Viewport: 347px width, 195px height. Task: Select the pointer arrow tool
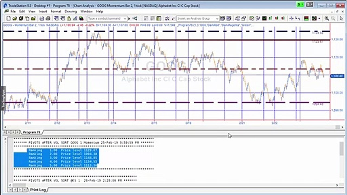coord(341,18)
